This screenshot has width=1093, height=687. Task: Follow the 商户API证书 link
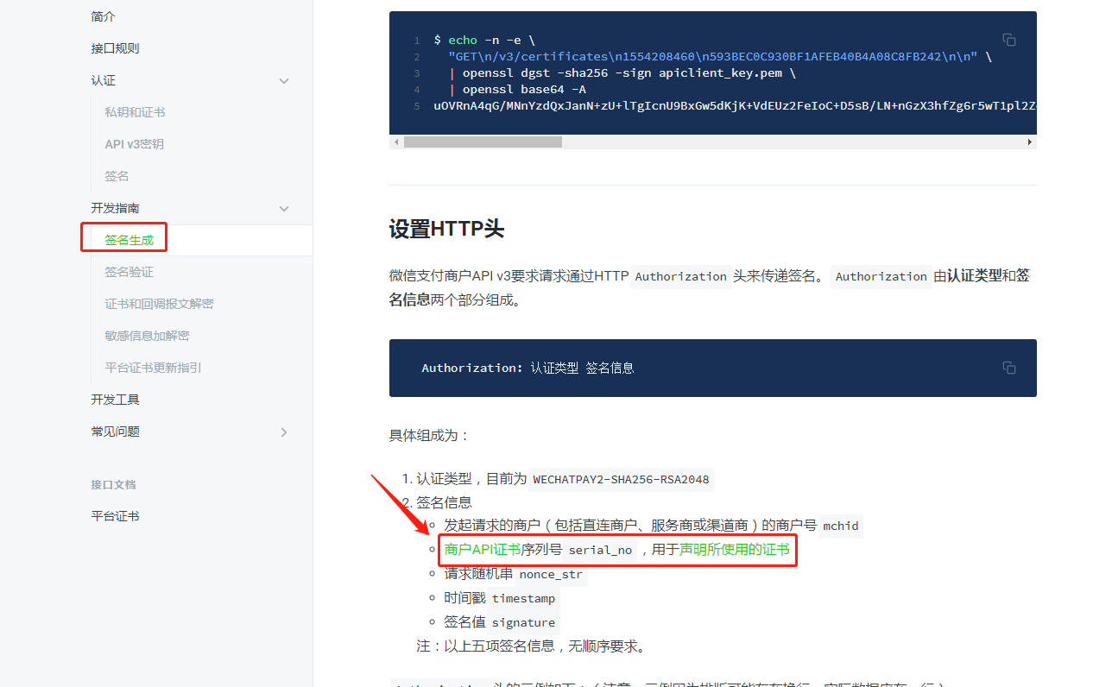pos(482,550)
